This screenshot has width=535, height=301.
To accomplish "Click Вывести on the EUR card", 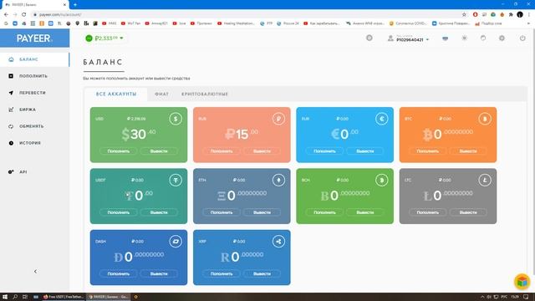I will [x=364, y=150].
